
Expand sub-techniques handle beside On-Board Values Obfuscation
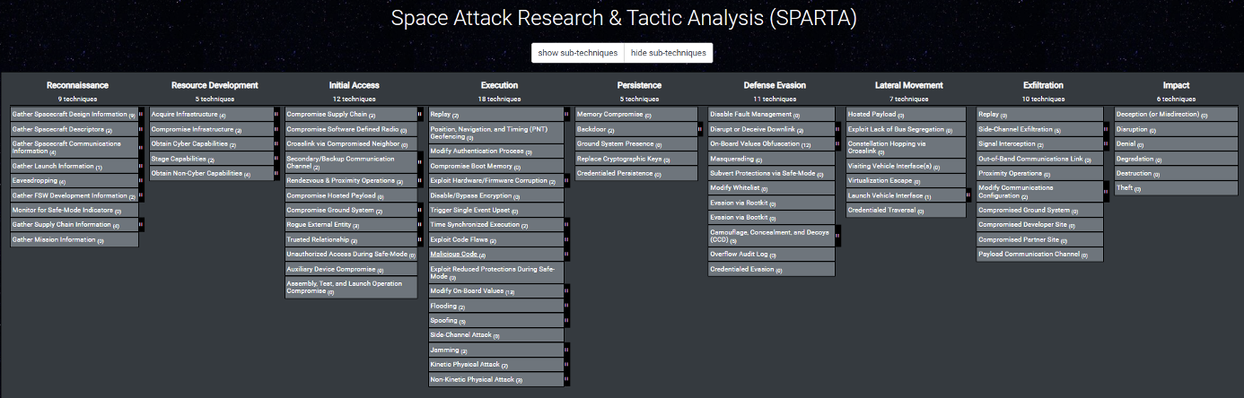tap(837, 144)
